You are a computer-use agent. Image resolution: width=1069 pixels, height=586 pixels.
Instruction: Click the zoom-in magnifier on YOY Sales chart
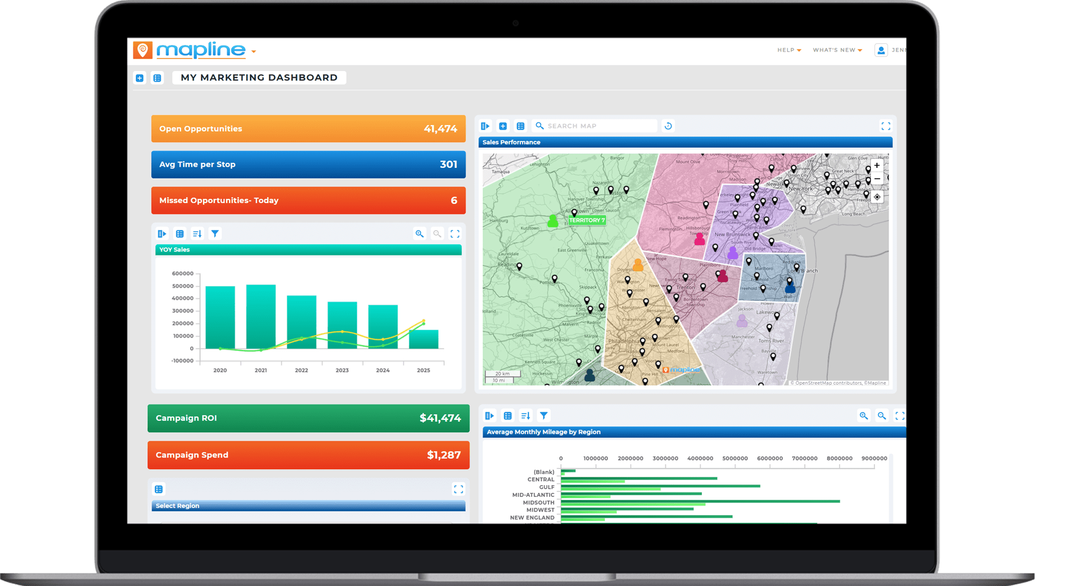(419, 233)
